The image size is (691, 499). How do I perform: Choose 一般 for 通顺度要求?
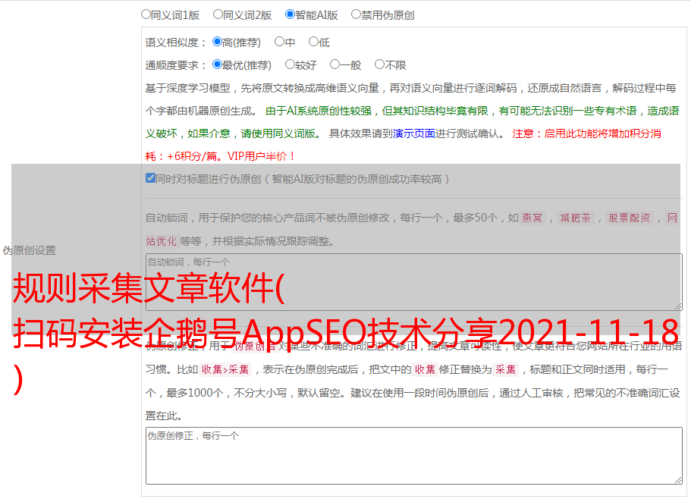point(335,64)
